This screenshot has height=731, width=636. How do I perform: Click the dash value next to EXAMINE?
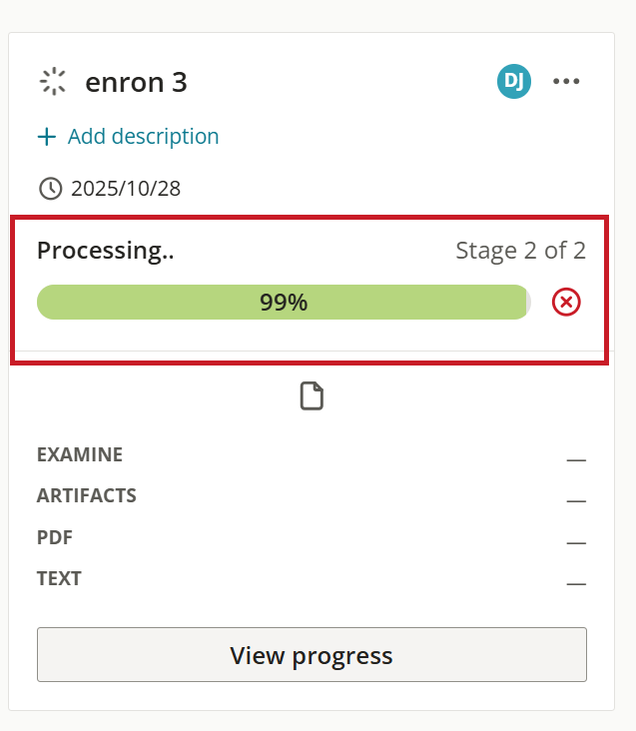click(576, 460)
